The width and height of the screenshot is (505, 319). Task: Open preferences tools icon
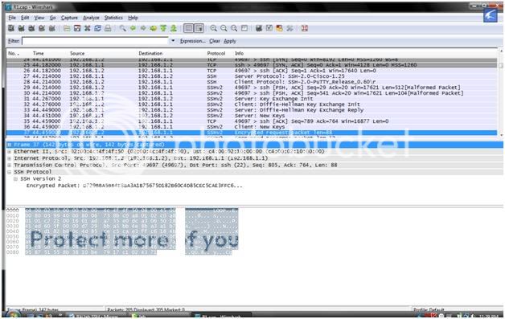(x=289, y=28)
